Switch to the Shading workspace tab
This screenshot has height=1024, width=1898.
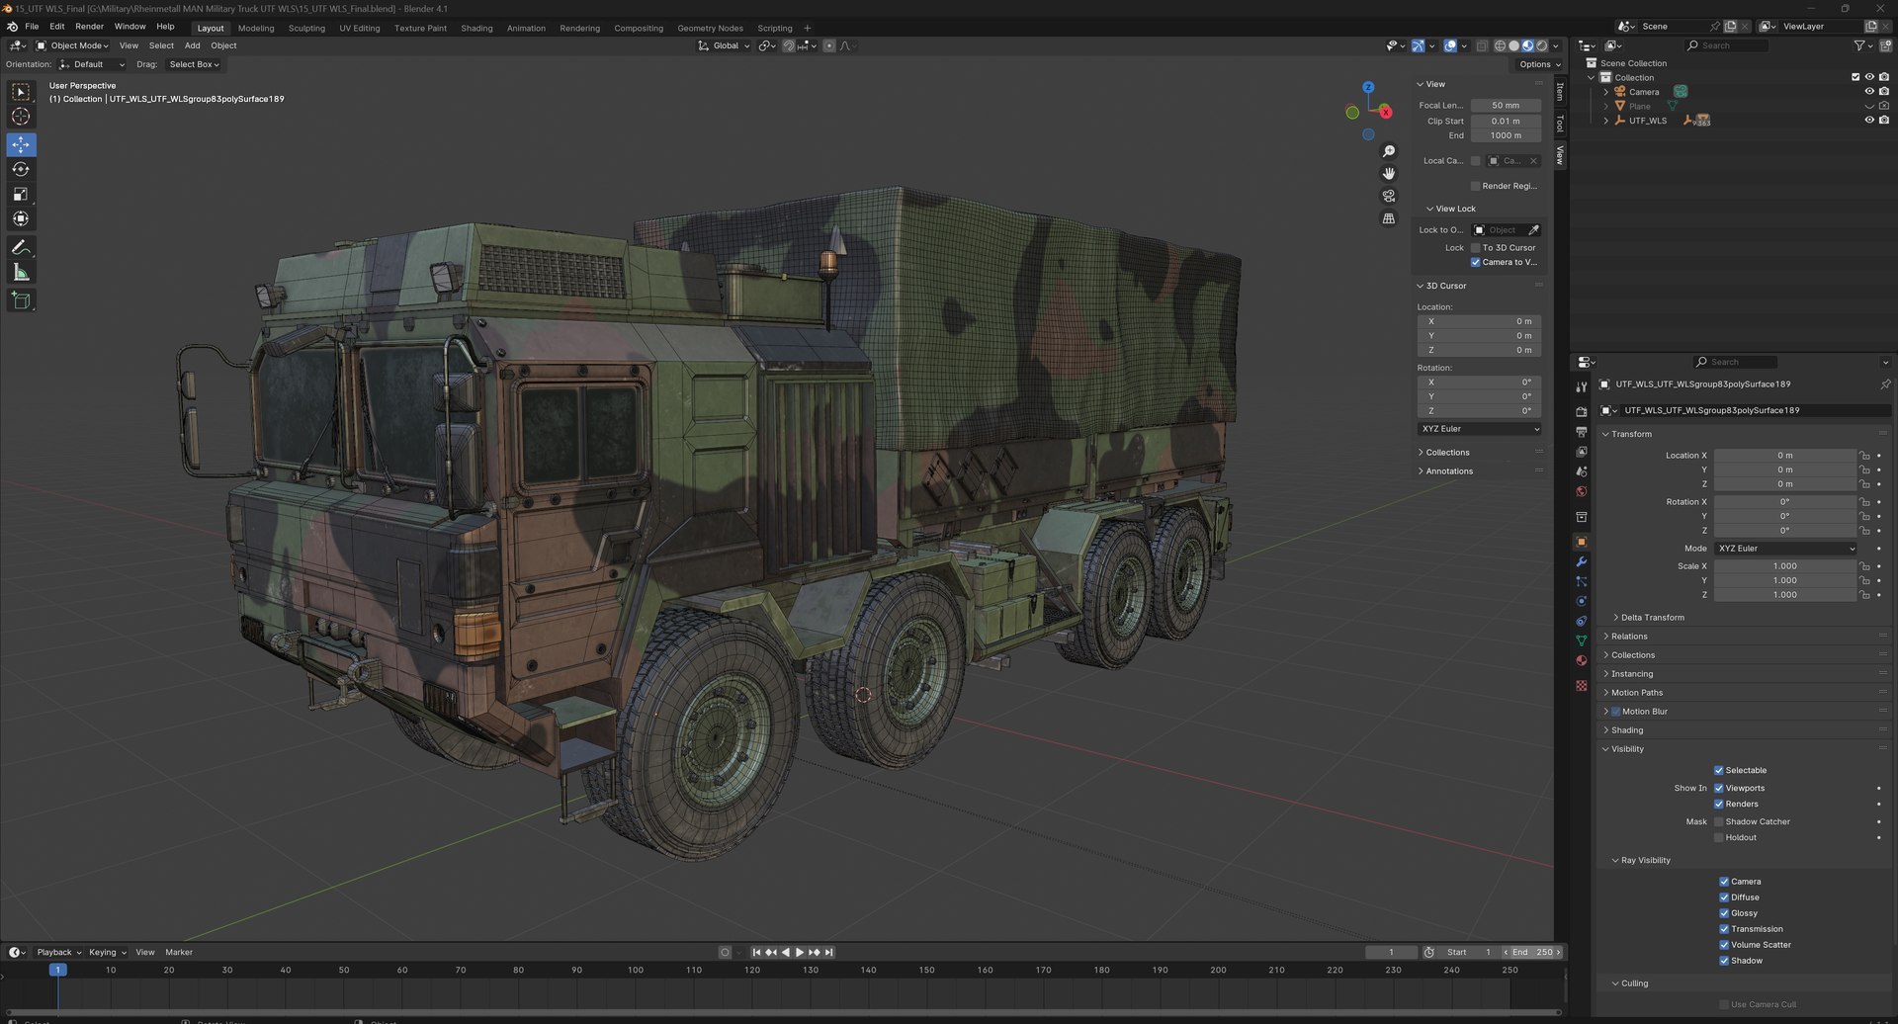tap(476, 29)
